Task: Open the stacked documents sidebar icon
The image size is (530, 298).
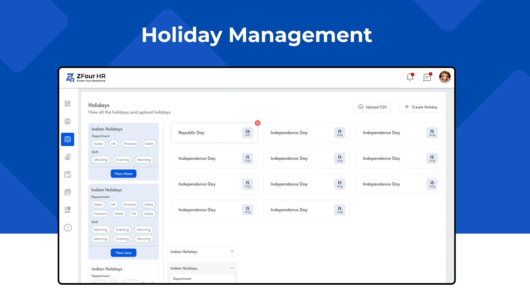Action: 67,192
